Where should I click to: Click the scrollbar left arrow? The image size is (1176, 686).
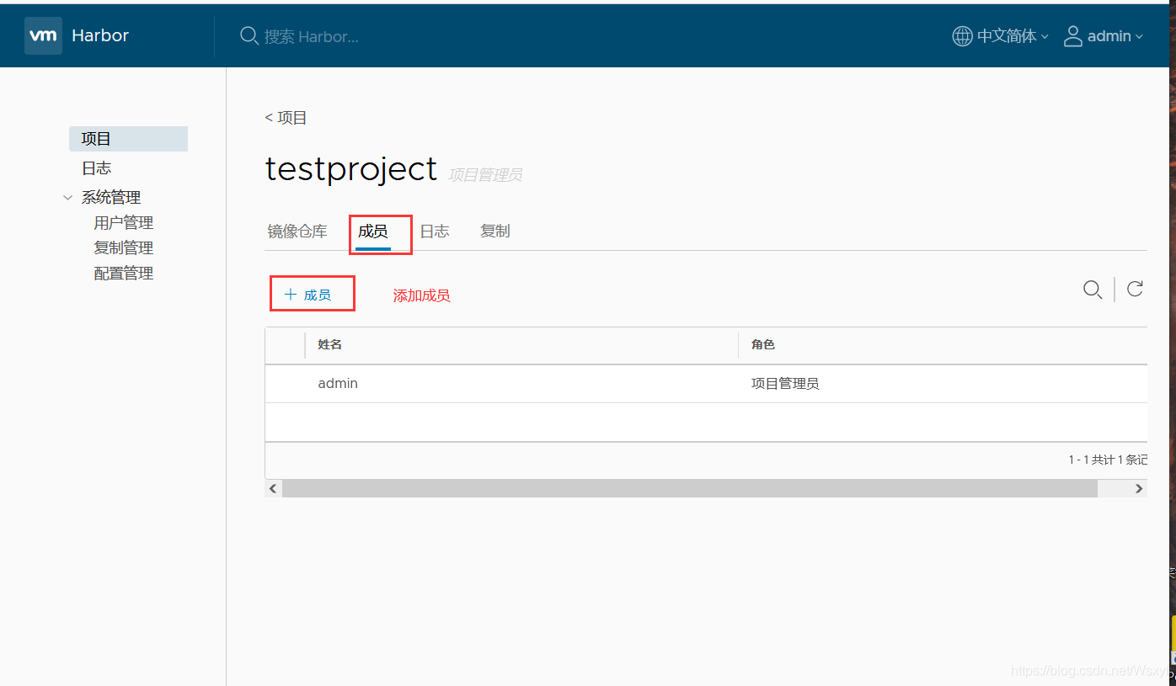(273, 488)
